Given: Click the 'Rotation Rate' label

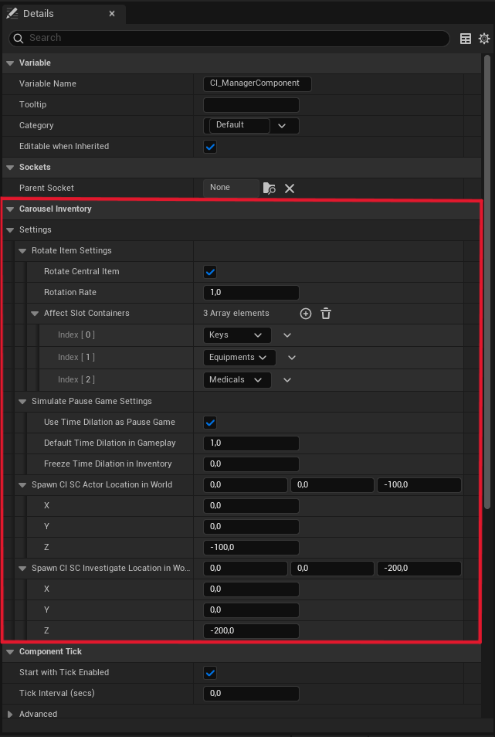Looking at the screenshot, I should click(x=70, y=292).
